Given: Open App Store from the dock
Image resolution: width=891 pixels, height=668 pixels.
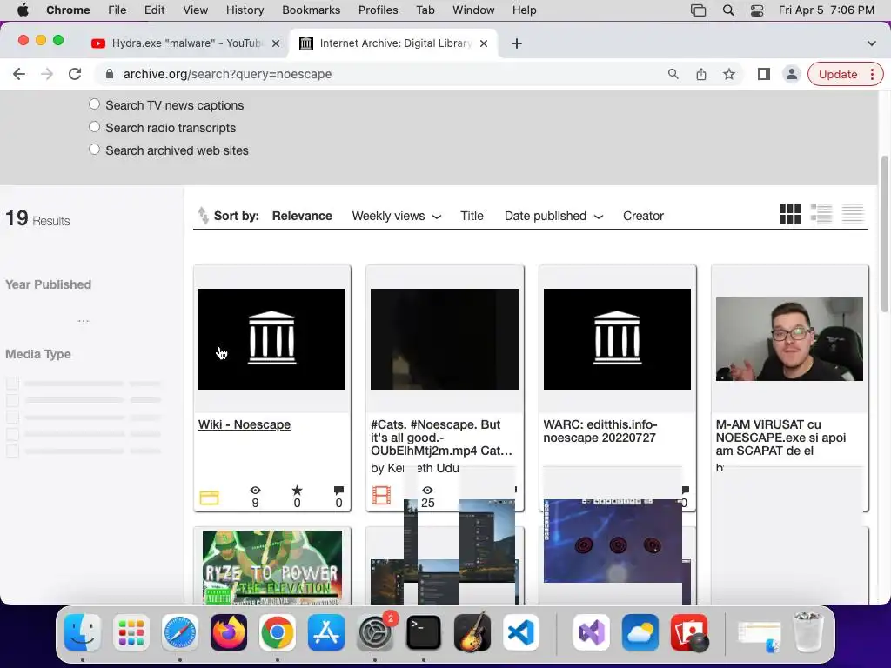Looking at the screenshot, I should [x=326, y=632].
